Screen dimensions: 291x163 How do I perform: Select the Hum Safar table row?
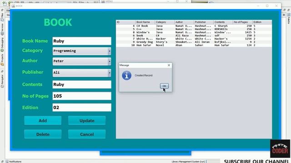194,45
